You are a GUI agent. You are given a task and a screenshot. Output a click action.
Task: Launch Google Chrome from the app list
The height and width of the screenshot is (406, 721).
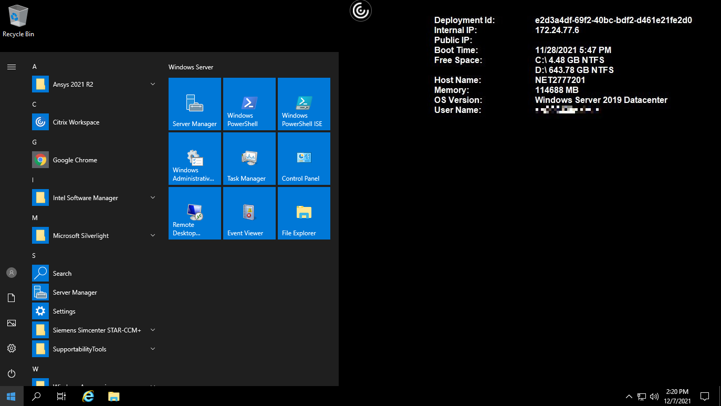pyautogui.click(x=95, y=160)
